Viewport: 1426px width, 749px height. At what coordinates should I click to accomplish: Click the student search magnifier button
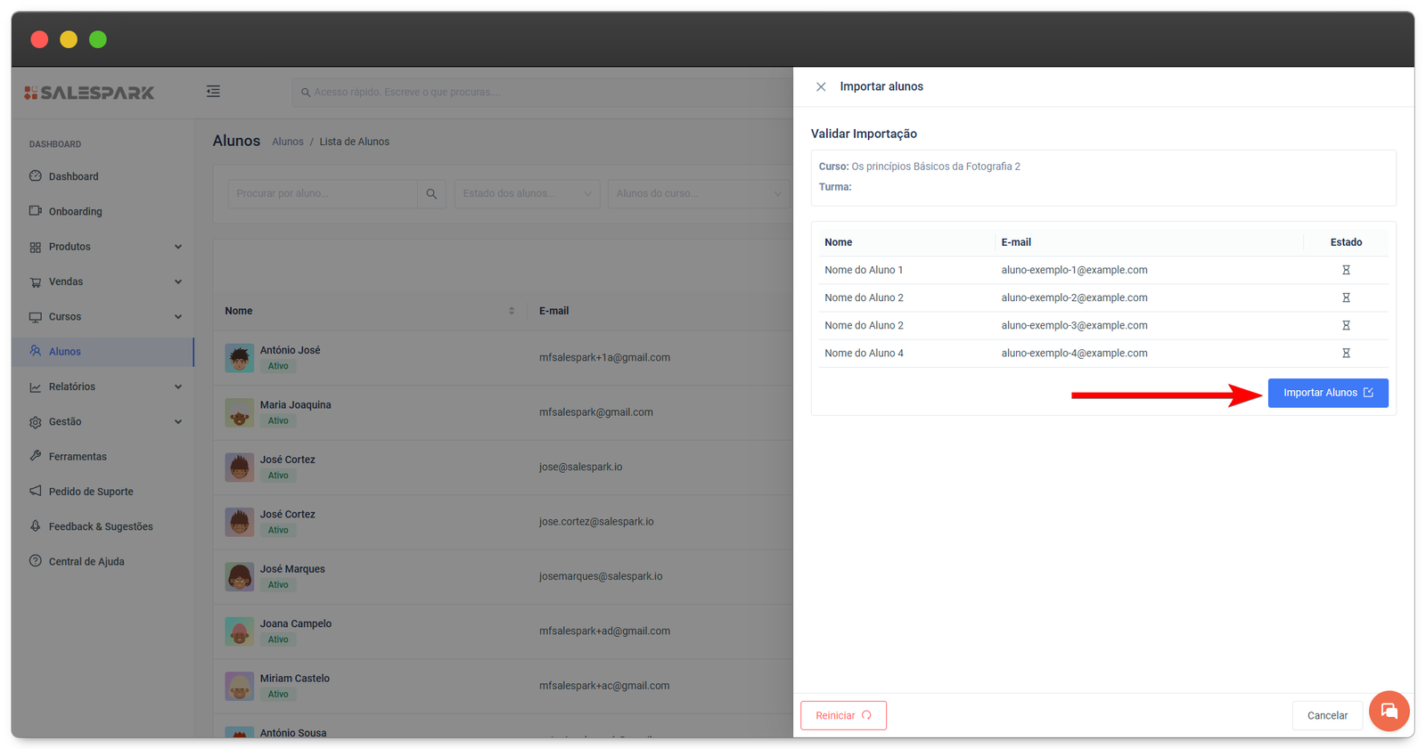[x=431, y=194]
